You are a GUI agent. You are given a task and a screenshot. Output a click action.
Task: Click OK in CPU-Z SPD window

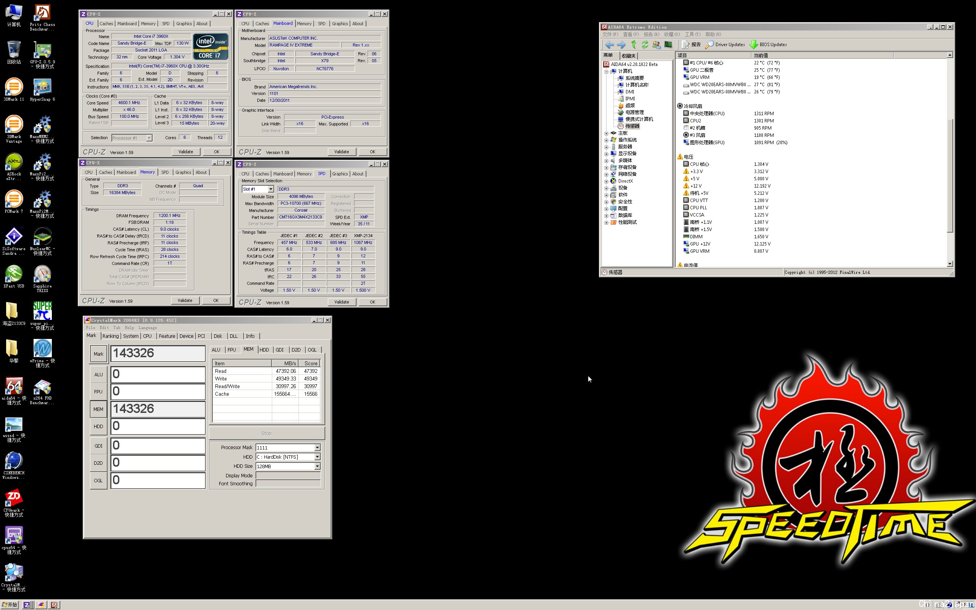[x=372, y=302]
